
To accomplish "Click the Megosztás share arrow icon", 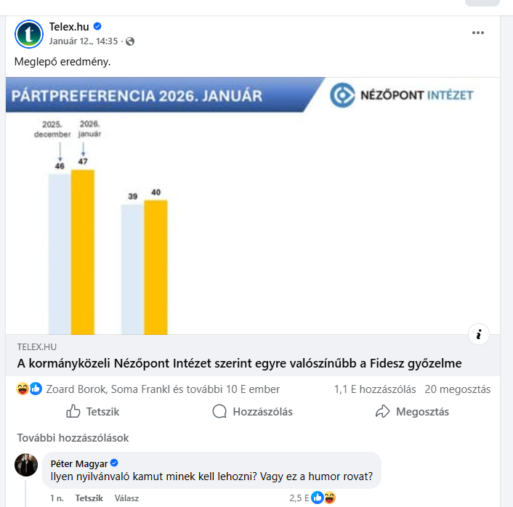I will (x=383, y=412).
